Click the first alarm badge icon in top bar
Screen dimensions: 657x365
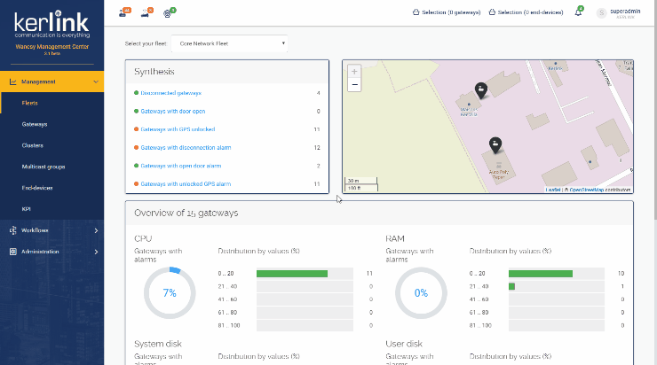pos(123,12)
